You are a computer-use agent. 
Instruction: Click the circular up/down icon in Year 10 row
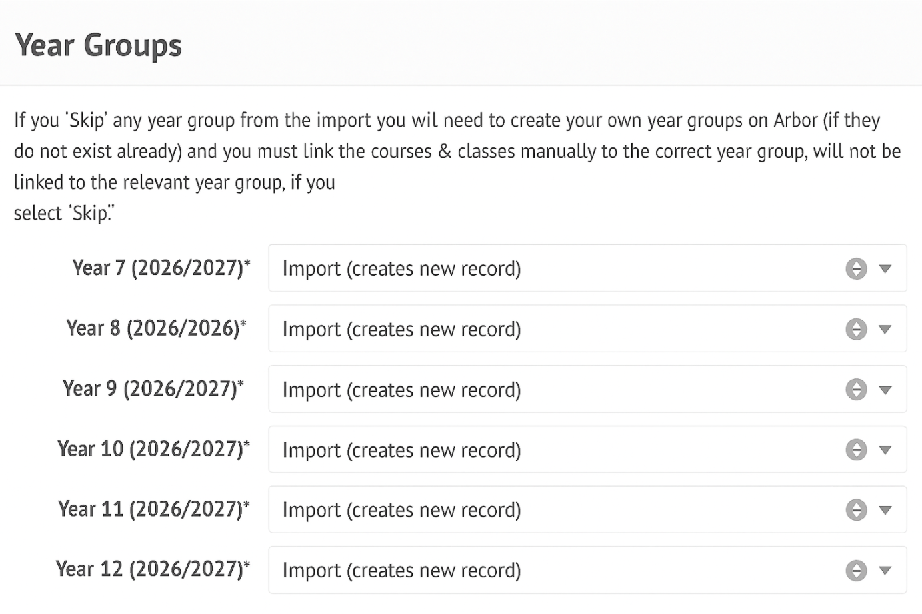click(856, 450)
